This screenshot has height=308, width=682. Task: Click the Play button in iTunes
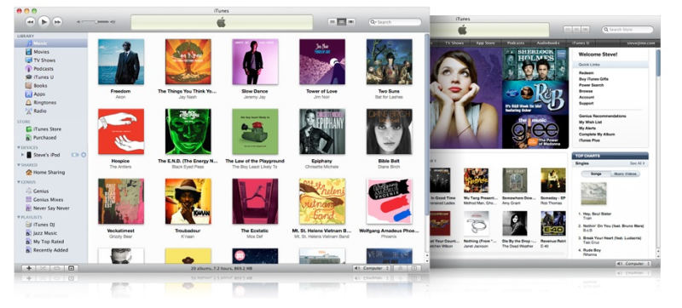tap(43, 21)
